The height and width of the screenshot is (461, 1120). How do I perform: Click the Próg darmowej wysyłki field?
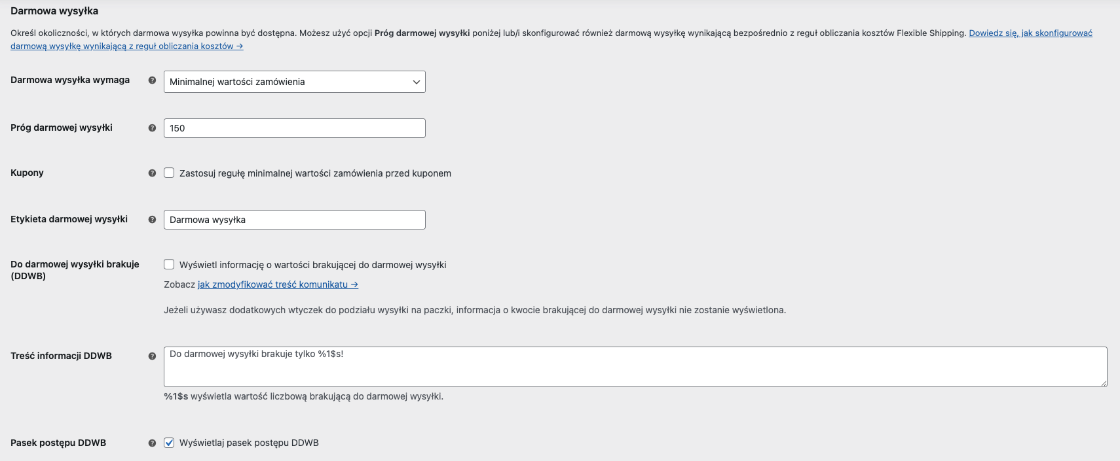click(x=294, y=128)
